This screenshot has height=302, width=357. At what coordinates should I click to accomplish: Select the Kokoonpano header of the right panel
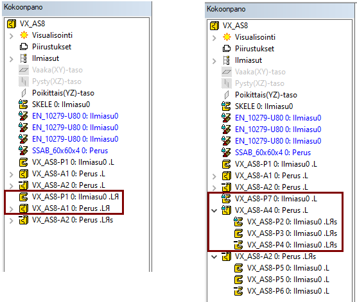click(x=280, y=10)
